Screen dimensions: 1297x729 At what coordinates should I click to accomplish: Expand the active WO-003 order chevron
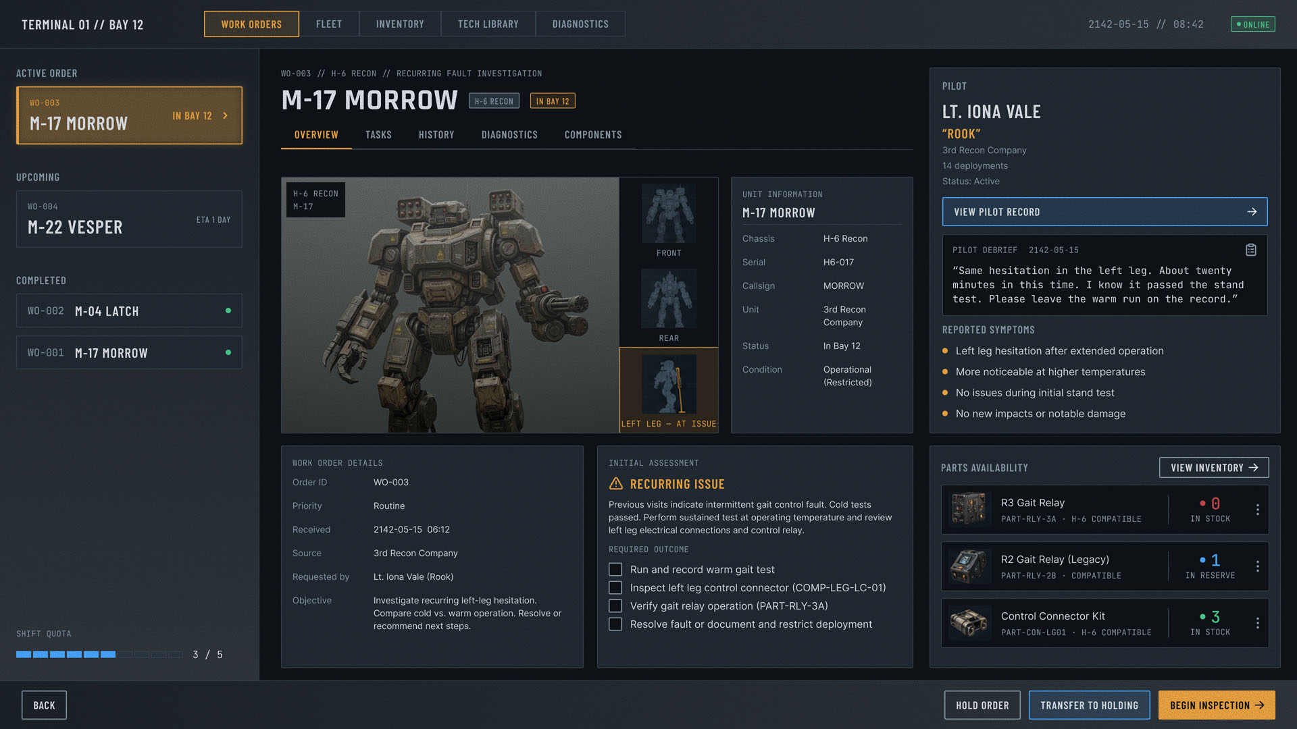click(x=226, y=116)
